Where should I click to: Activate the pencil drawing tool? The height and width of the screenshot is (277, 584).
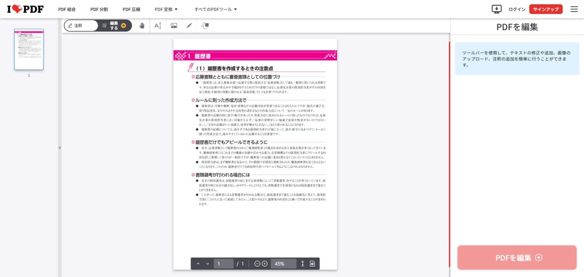coord(189,25)
